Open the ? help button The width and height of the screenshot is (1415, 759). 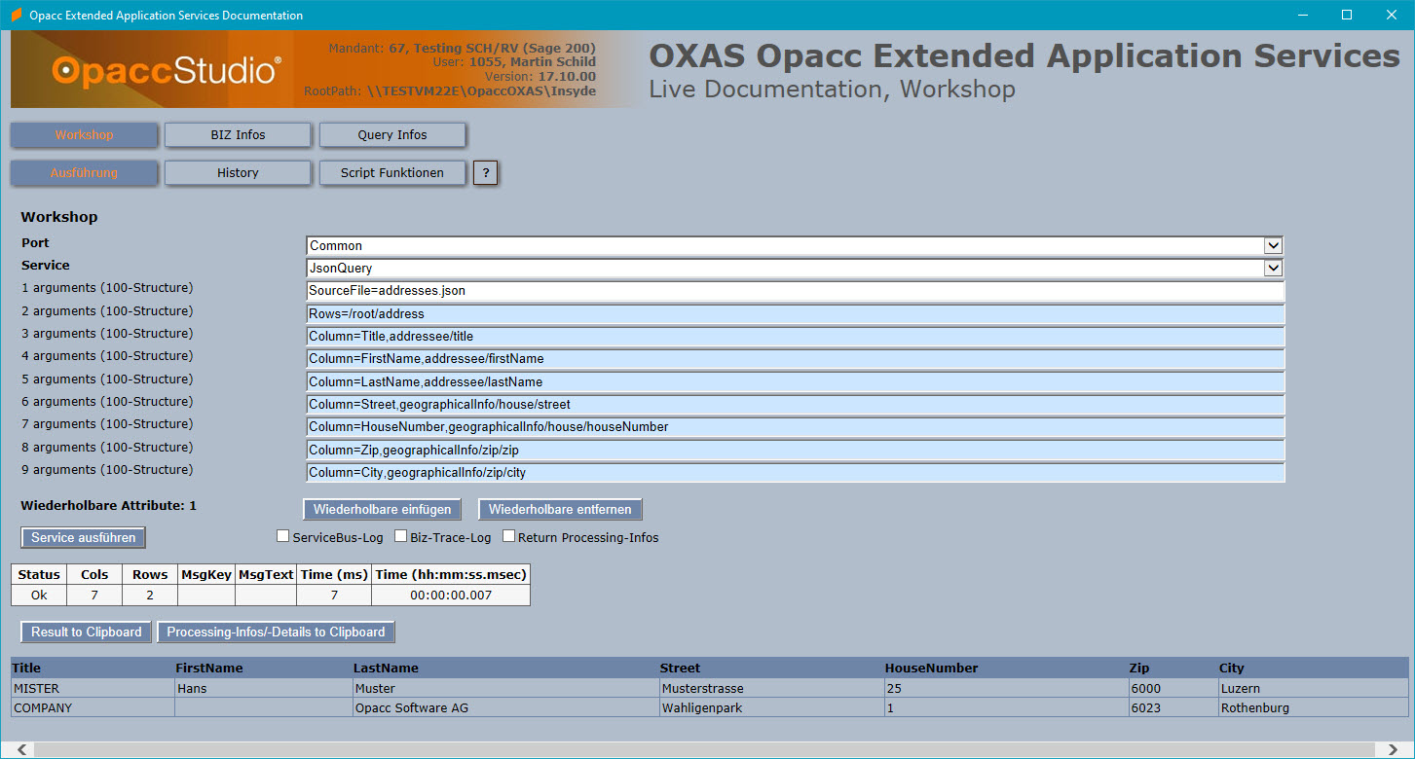(485, 173)
